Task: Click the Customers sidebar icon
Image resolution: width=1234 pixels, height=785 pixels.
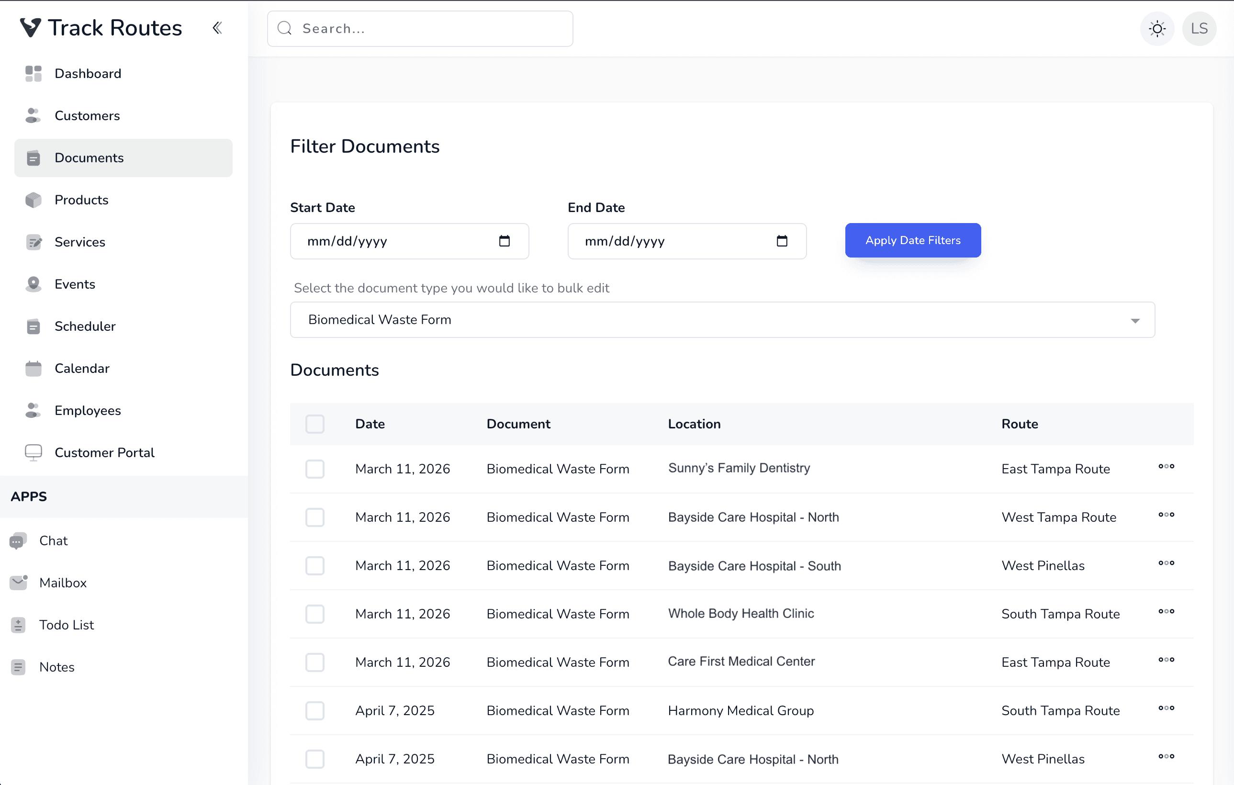Action: tap(34, 115)
